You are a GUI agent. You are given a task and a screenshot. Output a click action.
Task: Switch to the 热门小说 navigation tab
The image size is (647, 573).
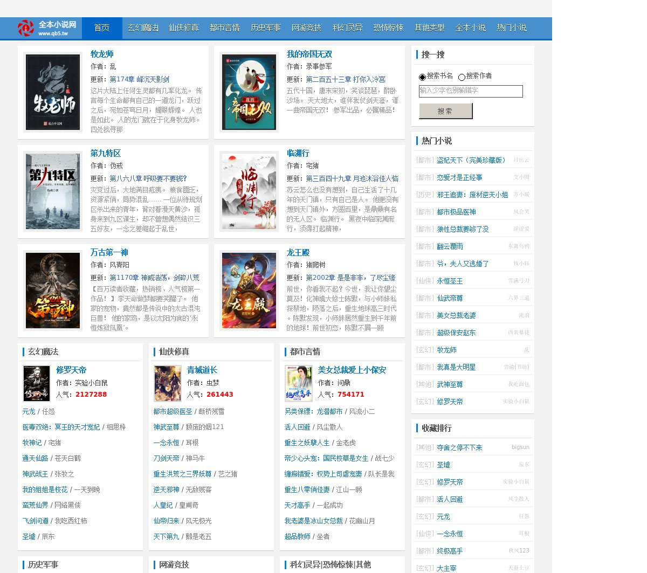coord(512,28)
